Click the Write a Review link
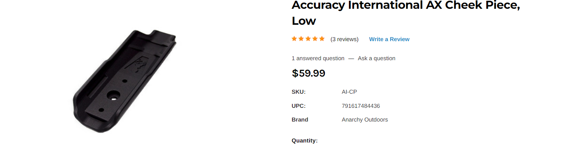 click(389, 39)
